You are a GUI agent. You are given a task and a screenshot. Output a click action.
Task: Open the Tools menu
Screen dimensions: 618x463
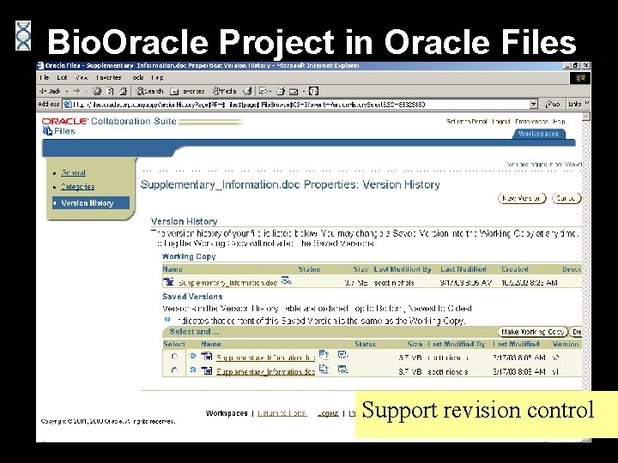click(x=138, y=77)
